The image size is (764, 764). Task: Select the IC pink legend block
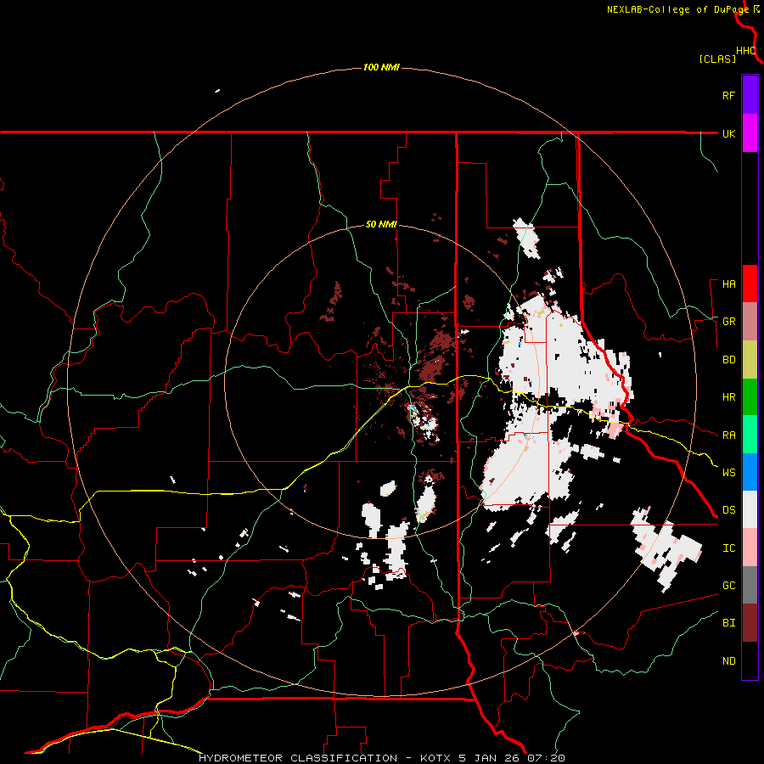coord(750,548)
